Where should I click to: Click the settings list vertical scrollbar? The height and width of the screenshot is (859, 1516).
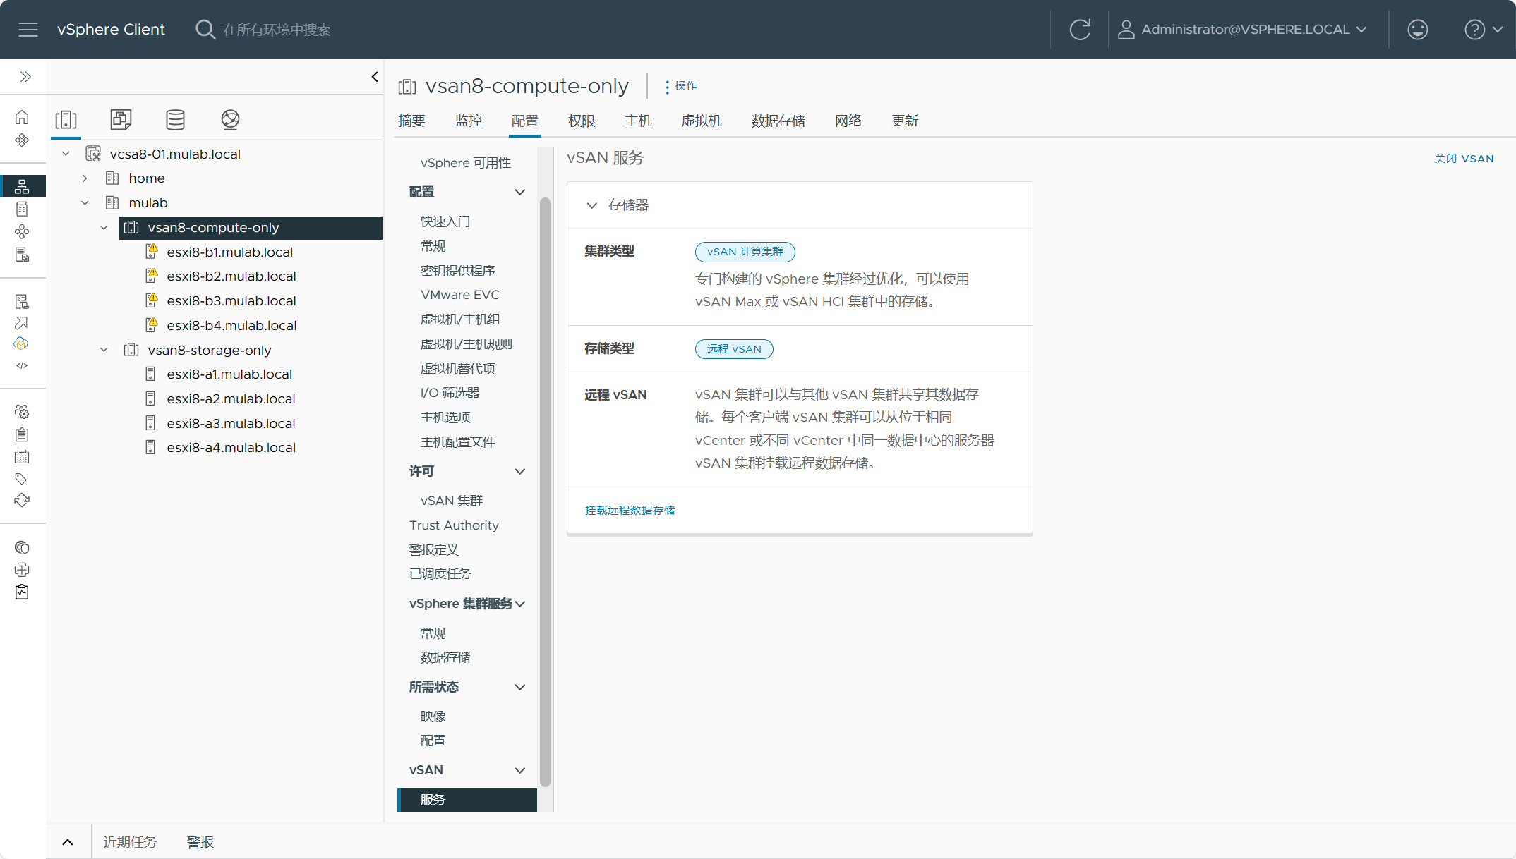[x=545, y=492]
